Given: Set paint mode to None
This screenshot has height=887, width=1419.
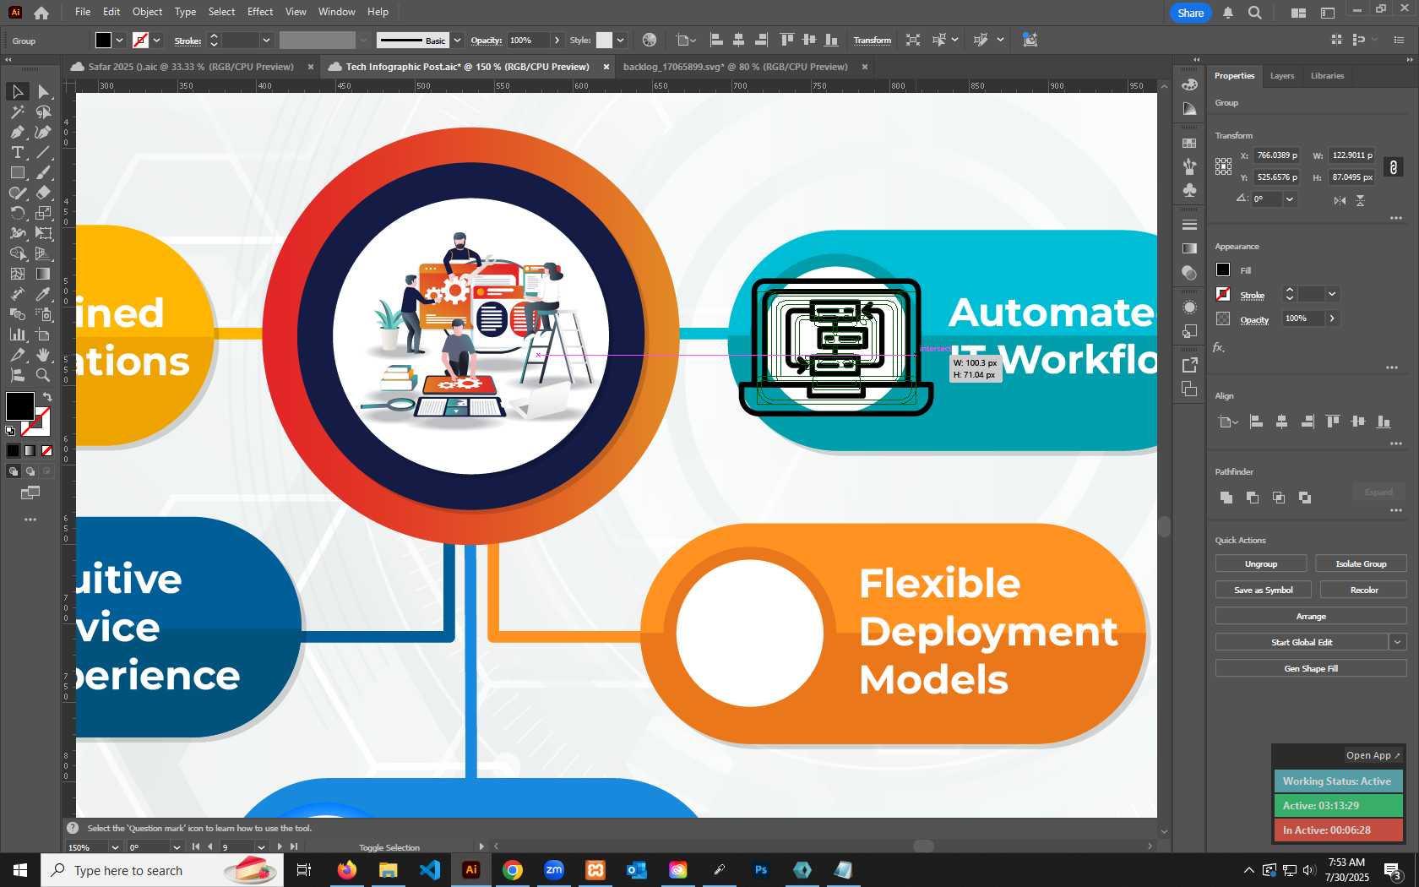Looking at the screenshot, I should pos(47,450).
